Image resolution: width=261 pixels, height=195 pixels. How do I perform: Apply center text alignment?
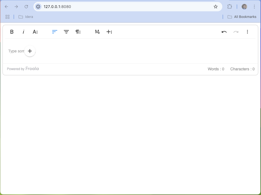click(x=66, y=32)
